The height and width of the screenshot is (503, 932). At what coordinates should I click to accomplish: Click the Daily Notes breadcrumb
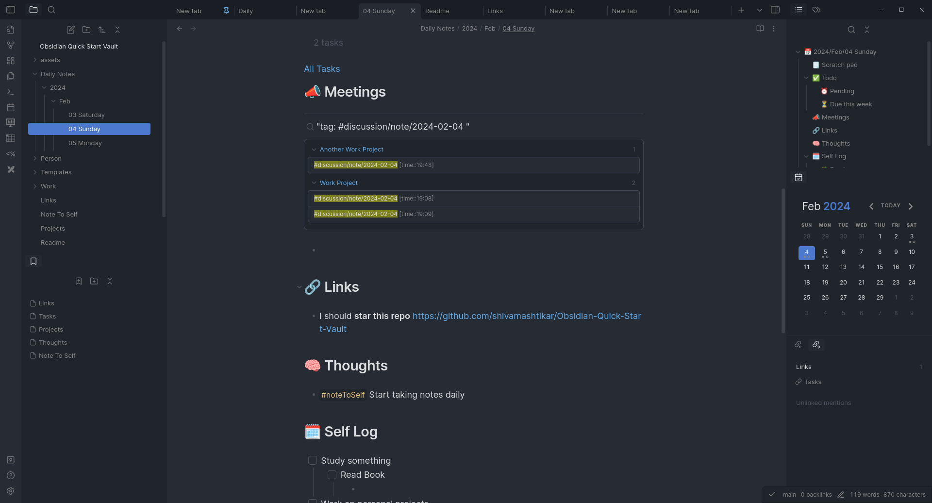click(x=437, y=29)
